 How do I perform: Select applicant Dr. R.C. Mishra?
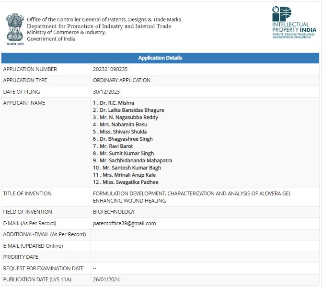coord(114,103)
